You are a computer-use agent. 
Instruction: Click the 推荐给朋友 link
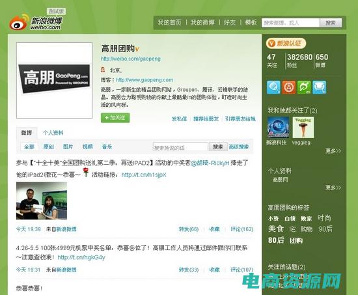[206, 119]
